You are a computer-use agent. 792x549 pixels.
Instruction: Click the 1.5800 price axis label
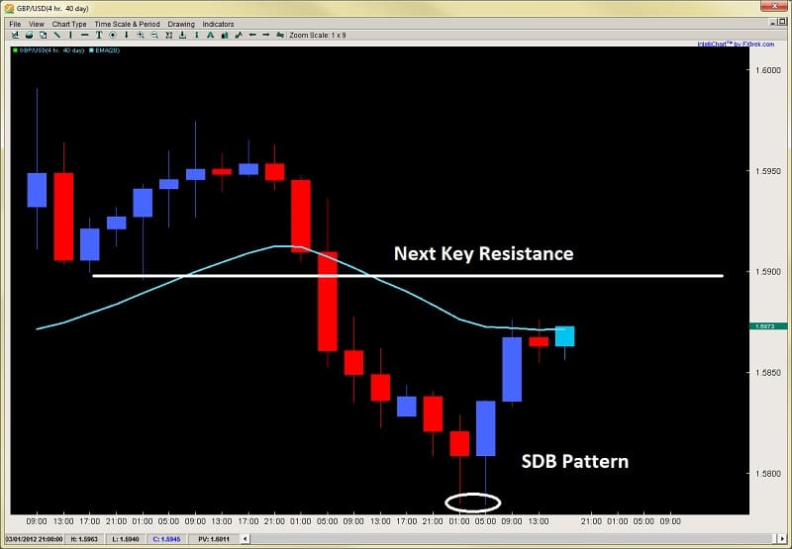(768, 474)
